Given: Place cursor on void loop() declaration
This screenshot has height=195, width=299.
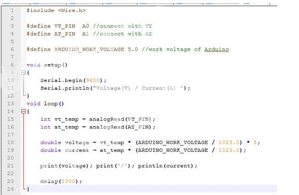Looking at the screenshot, I should [x=45, y=104].
